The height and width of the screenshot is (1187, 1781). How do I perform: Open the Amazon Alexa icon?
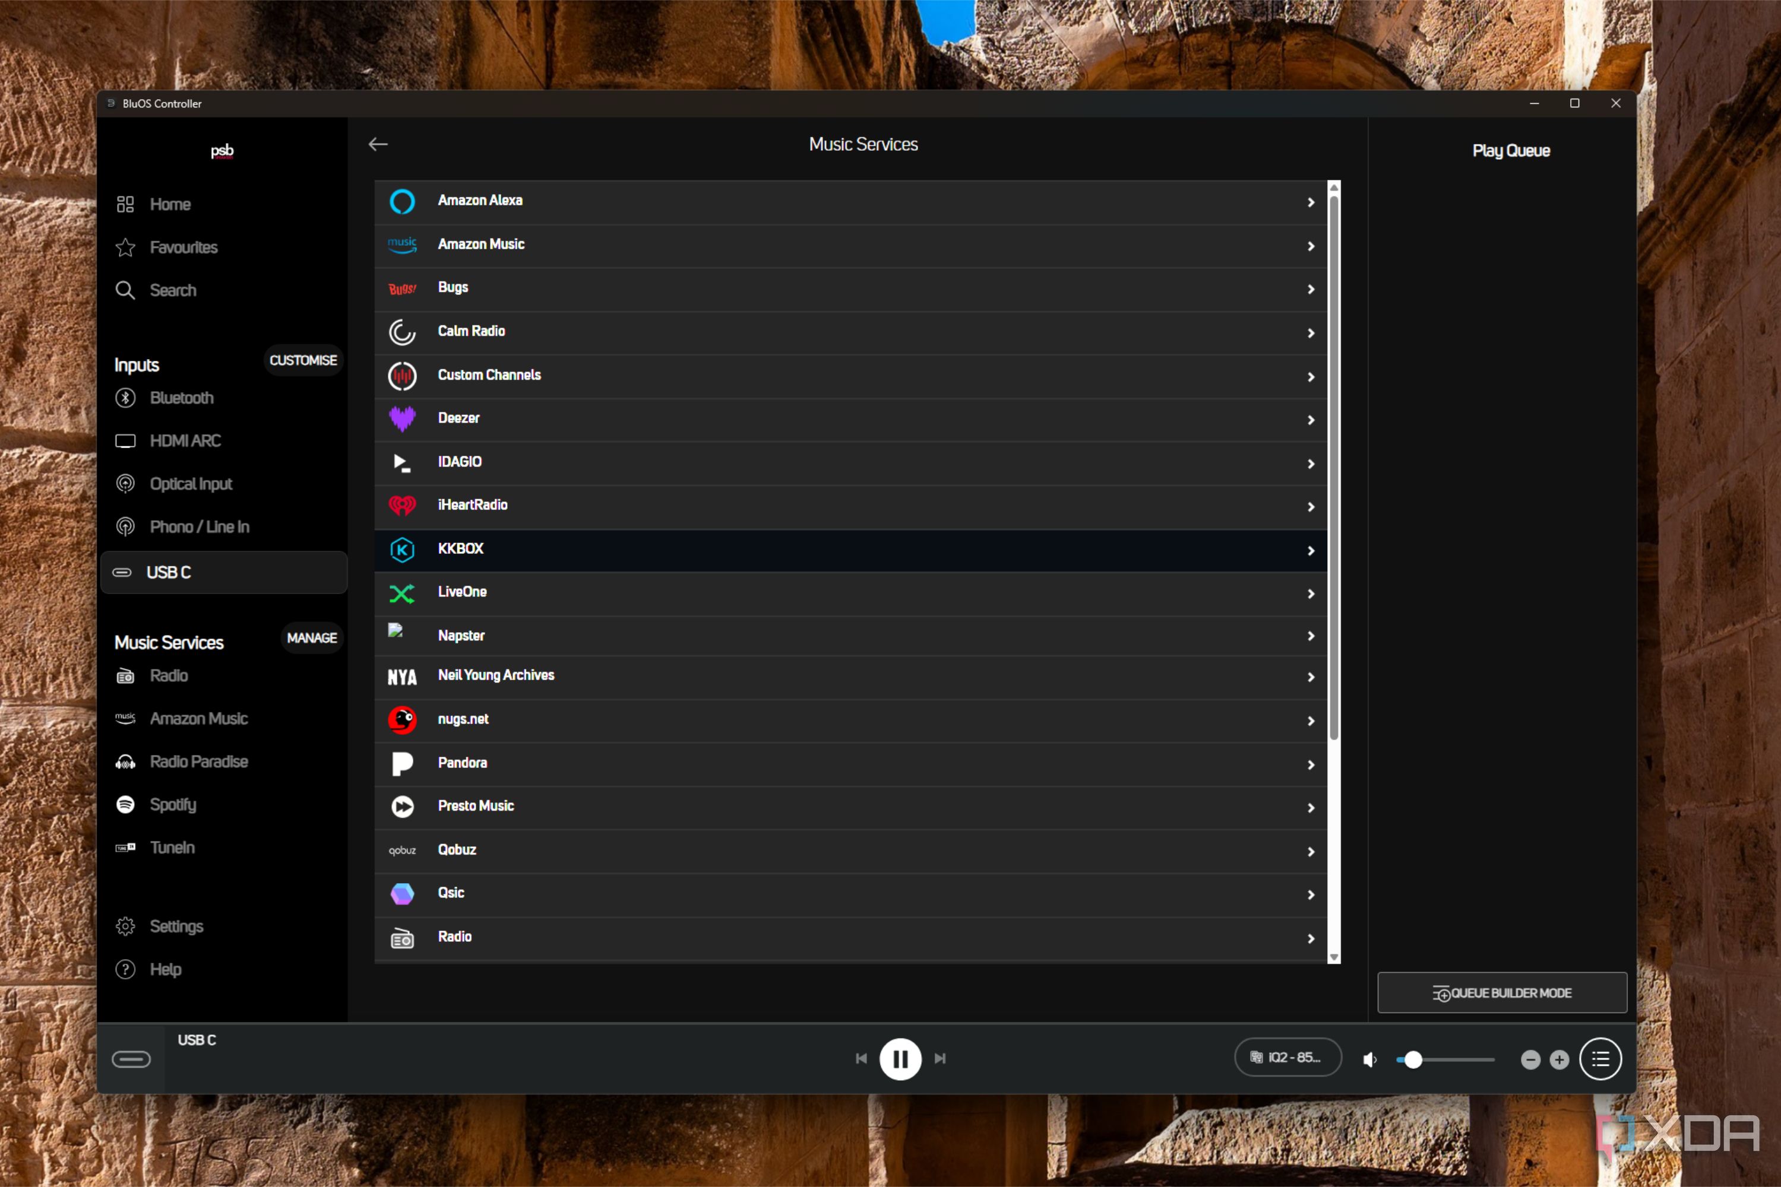[402, 201]
